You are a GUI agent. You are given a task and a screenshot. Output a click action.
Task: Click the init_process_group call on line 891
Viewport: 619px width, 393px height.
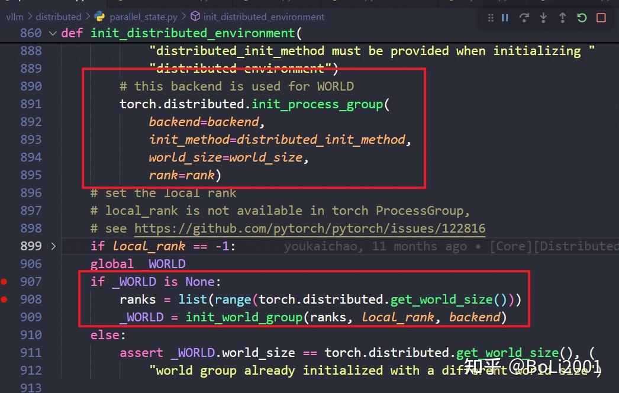[x=317, y=104]
